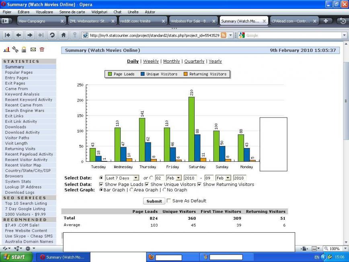Switch to the Websites For Sale tab
The width and height of the screenshot is (349, 262).
(193, 21)
